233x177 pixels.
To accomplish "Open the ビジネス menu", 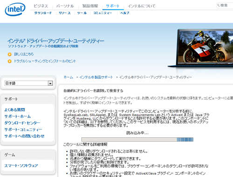I will pyautogui.click(x=41, y=6).
